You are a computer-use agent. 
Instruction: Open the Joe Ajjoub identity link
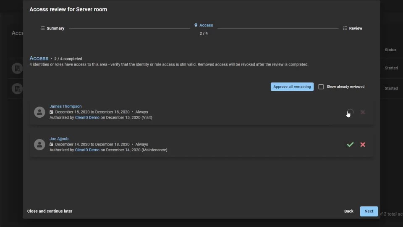[59, 139]
